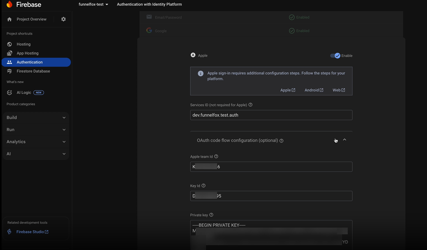
Task: Open the Android platform setup link
Action: [x=314, y=90]
